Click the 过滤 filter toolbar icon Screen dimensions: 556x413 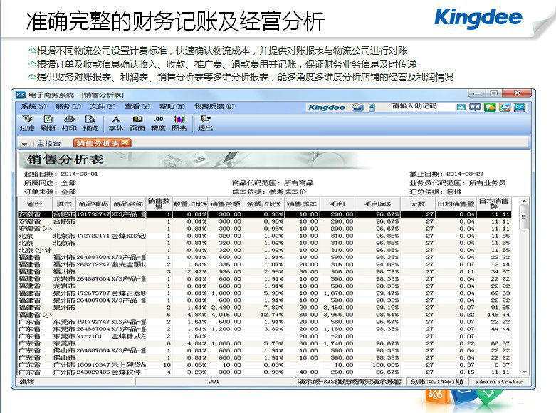click(27, 123)
